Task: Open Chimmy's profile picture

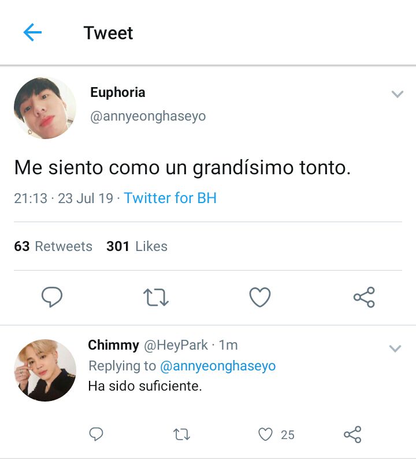Action: point(45,370)
